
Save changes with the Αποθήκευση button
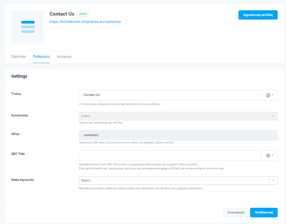tap(264, 212)
